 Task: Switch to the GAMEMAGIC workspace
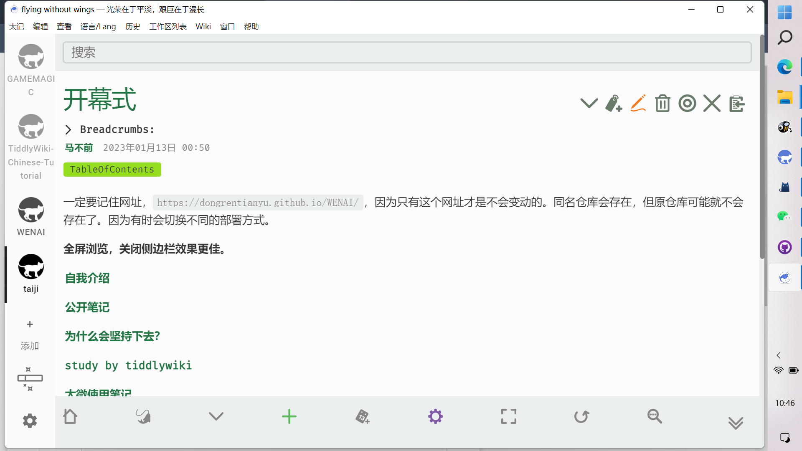[30, 56]
